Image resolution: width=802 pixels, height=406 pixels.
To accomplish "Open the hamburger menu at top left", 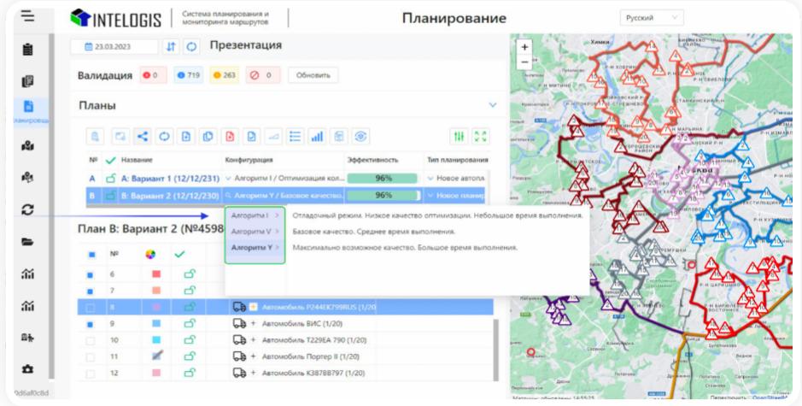I will pyautogui.click(x=27, y=16).
